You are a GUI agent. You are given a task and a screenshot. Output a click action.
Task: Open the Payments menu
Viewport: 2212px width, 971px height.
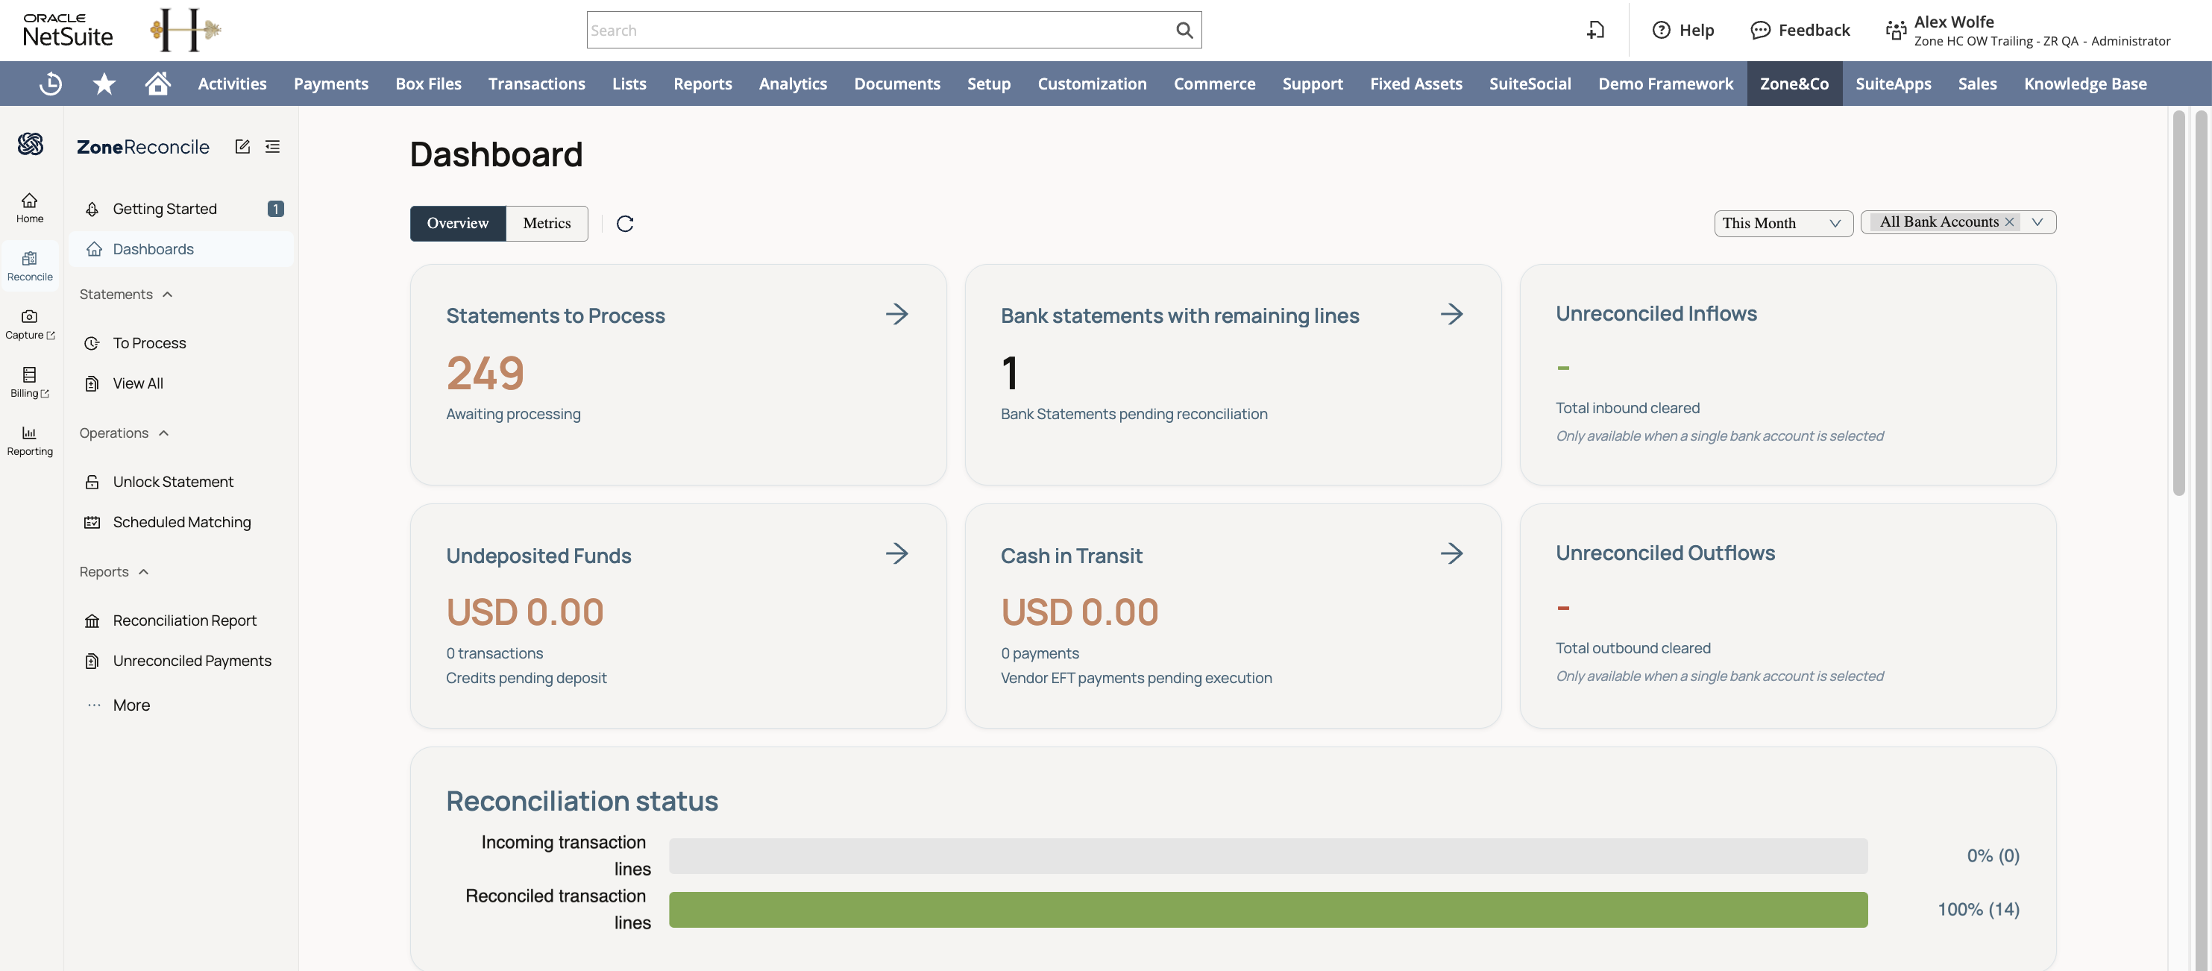(330, 84)
